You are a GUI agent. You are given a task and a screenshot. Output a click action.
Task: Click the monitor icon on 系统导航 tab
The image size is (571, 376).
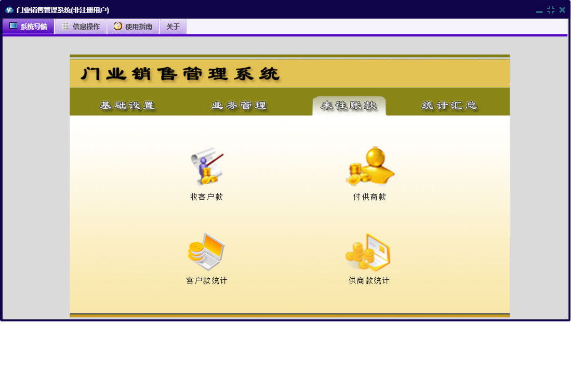(x=13, y=26)
